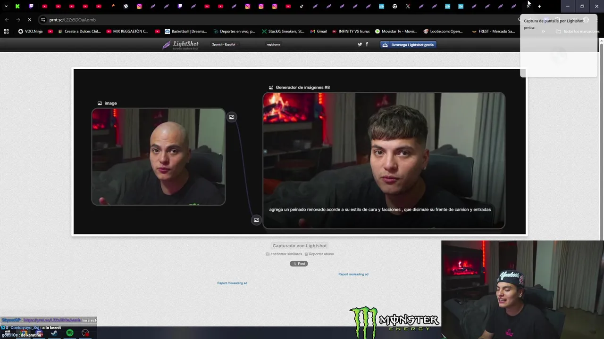Open the tab search chevron in Chrome
This screenshot has height=339, width=604.
click(x=6, y=6)
